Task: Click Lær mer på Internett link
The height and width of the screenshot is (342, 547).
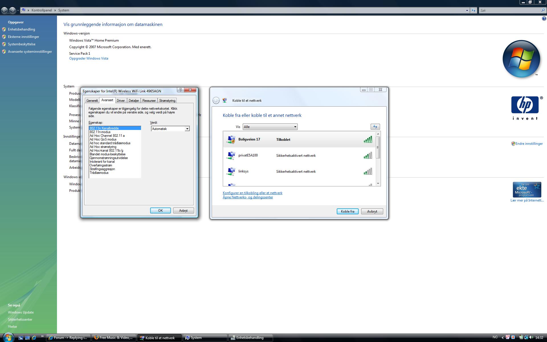Action: pyautogui.click(x=527, y=200)
